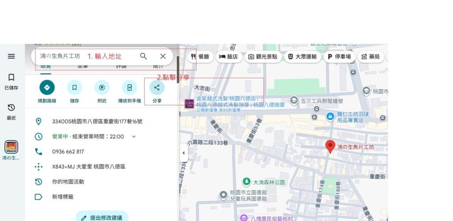Select the 大眾運輸 transit filter chip
453x221 pixels.
click(x=302, y=57)
